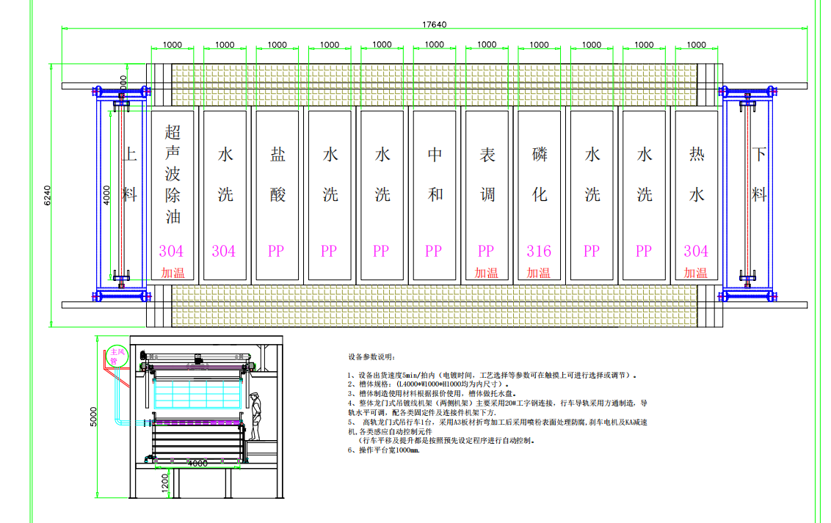Select note 4 about 整体龙门式吊镀线机架
The image size is (831, 523).
click(498, 408)
